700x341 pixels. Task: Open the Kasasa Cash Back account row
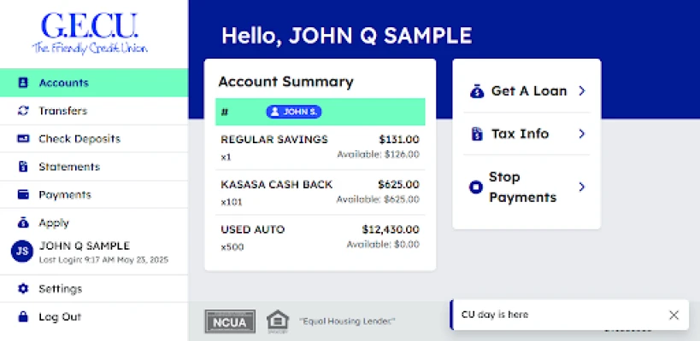[320, 192]
